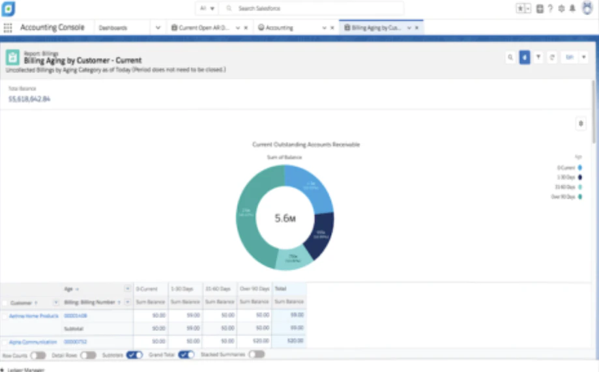Select the Billing Aging by Customer tab

tap(373, 27)
